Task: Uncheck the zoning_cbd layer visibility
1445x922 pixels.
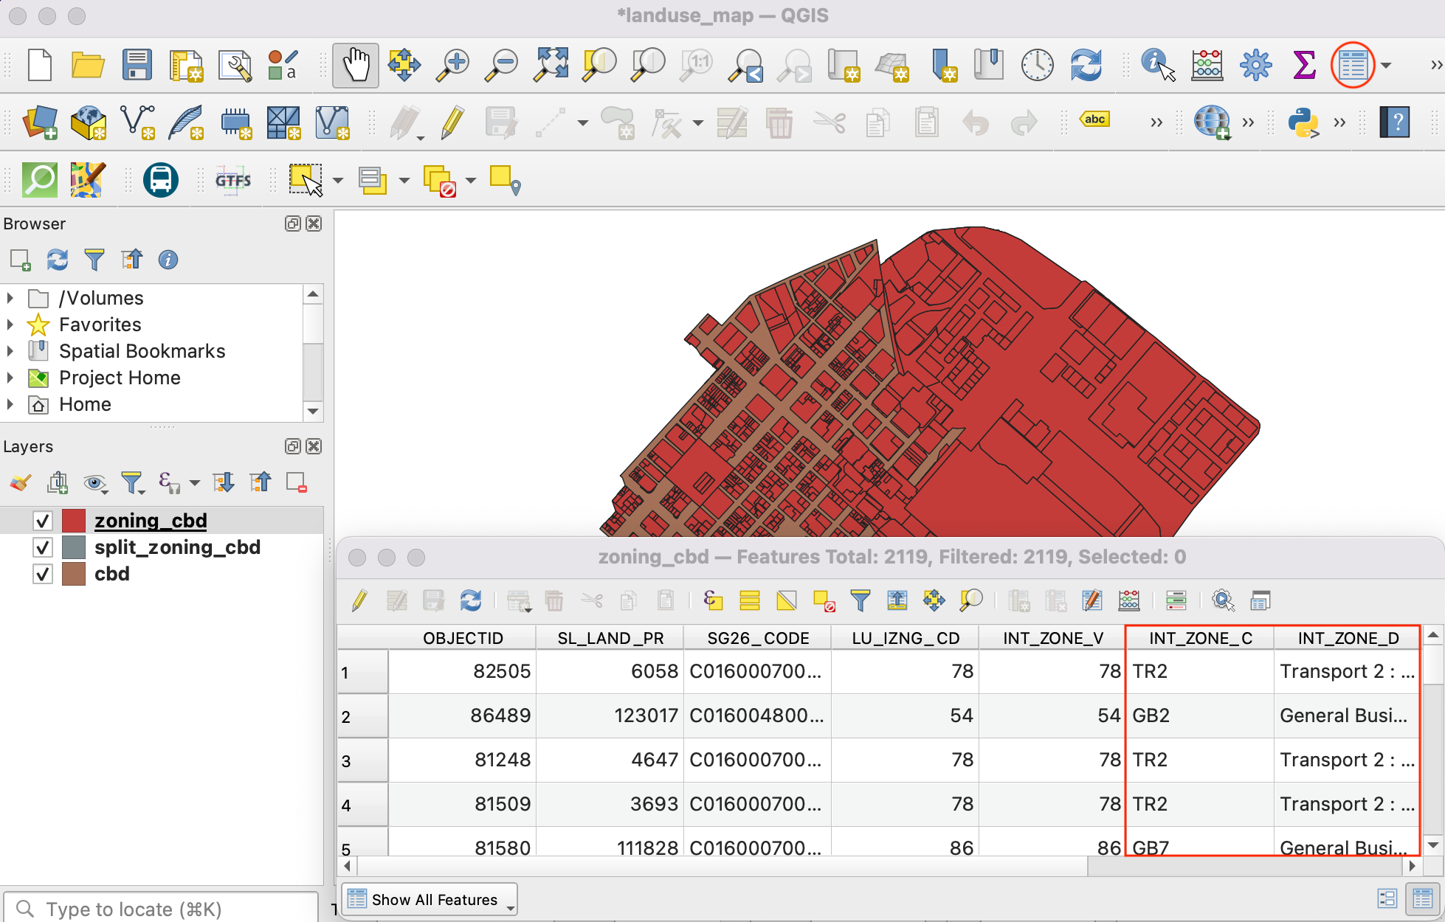Action: click(x=43, y=521)
